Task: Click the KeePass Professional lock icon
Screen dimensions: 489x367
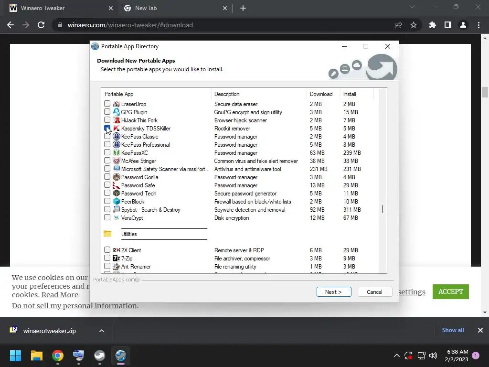Action: point(117,144)
